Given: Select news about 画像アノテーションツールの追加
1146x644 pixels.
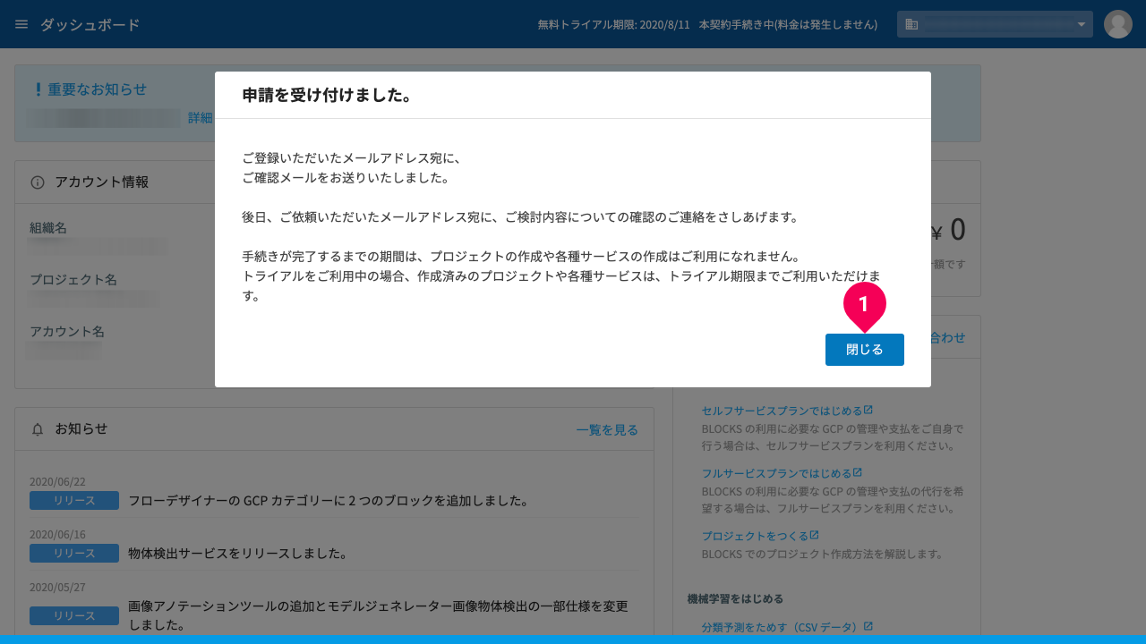Looking at the screenshot, I should coord(378,615).
